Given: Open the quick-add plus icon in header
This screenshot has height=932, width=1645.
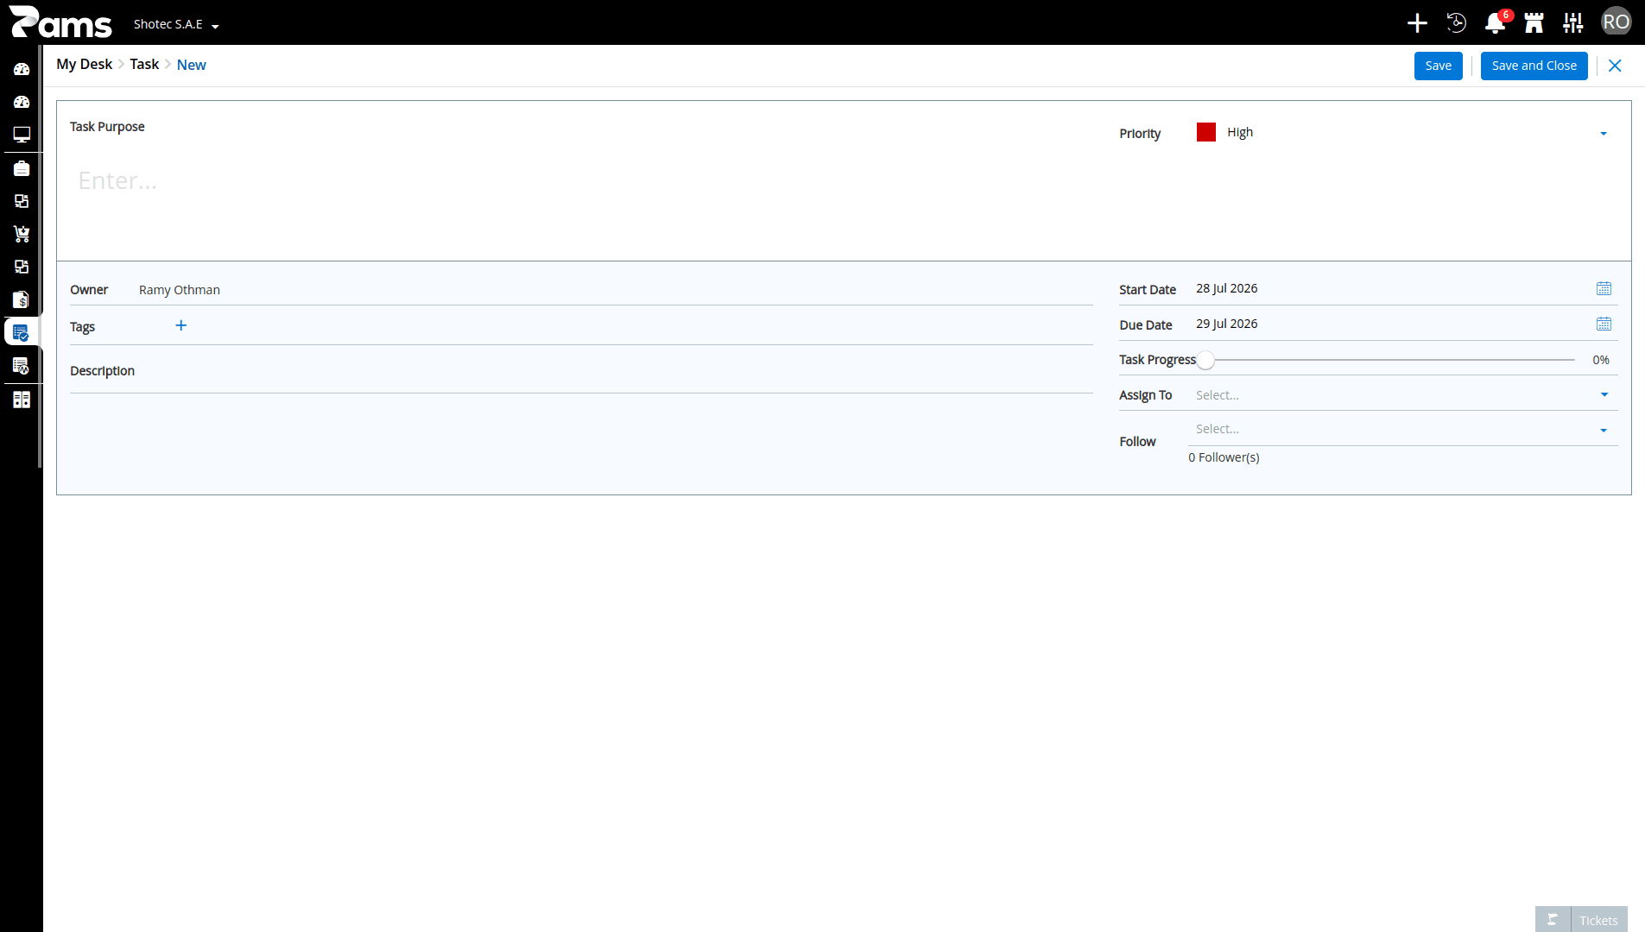Looking at the screenshot, I should point(1417,23).
